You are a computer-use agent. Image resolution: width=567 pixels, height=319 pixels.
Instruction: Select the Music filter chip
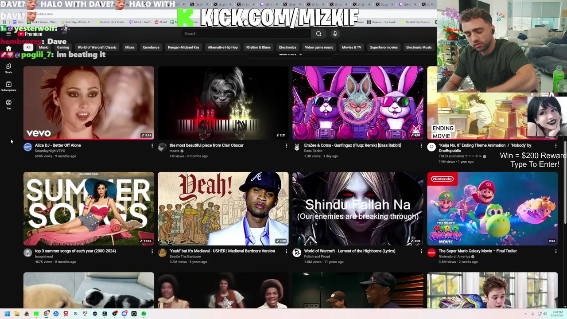43,47
